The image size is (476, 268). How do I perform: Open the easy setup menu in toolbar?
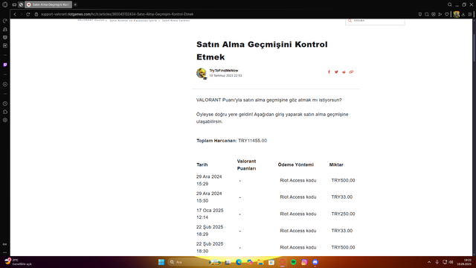point(470,14)
